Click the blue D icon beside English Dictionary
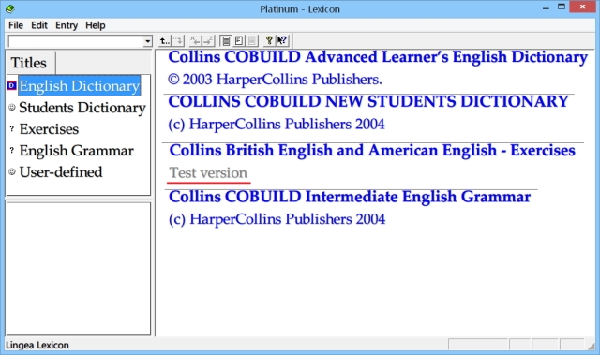Screen dimensions: 600x355 click(12, 85)
